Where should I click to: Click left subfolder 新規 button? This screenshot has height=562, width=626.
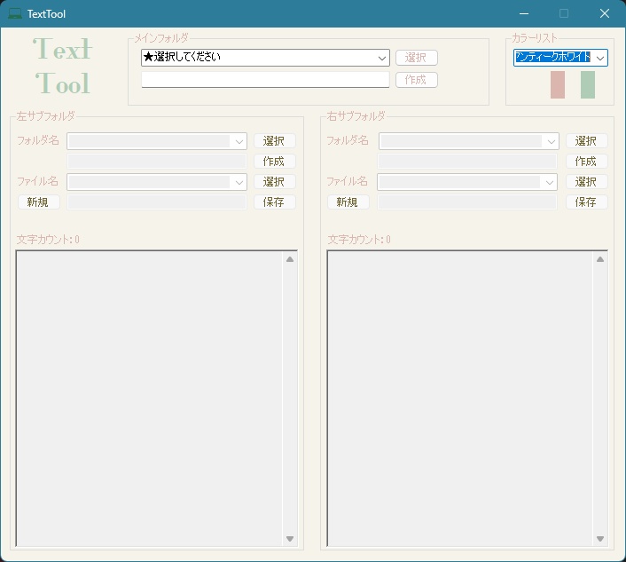click(39, 202)
